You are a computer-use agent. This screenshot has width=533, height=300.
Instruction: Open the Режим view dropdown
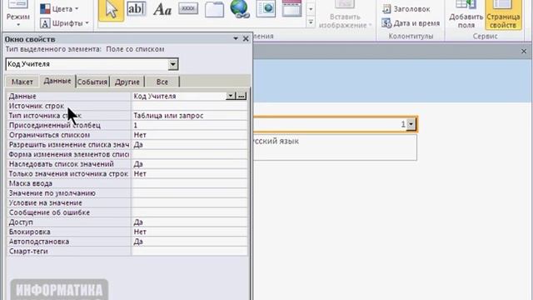point(18,17)
